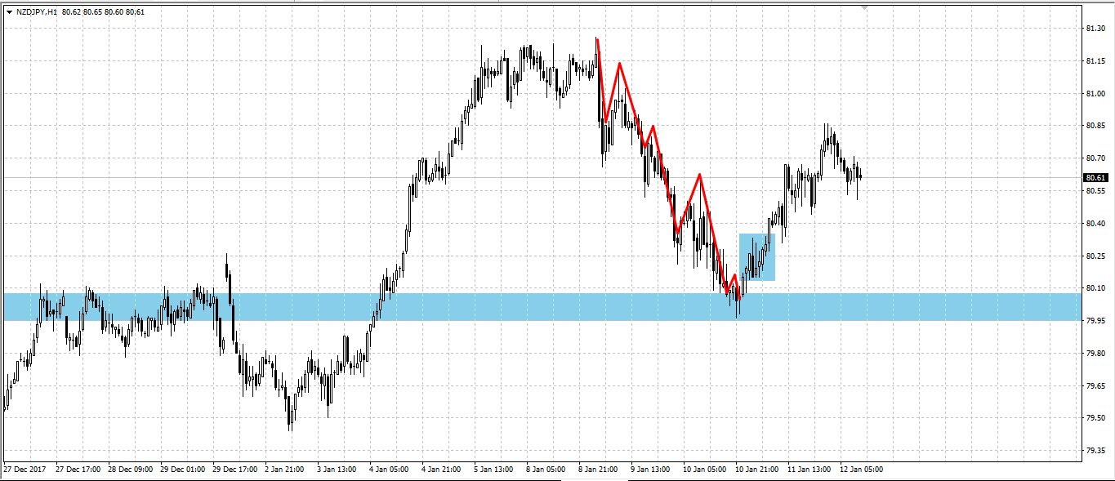Select the wide blue support zone rectangle
Image resolution: width=1115 pixels, height=481 pixels.
[x=542, y=307]
